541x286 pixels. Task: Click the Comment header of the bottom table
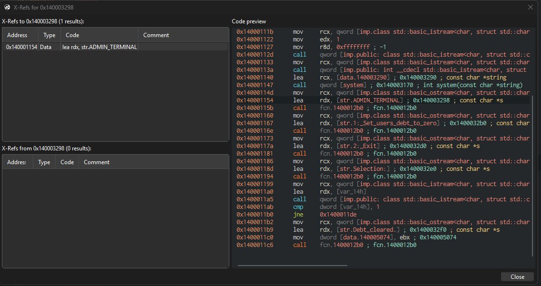tap(96, 162)
